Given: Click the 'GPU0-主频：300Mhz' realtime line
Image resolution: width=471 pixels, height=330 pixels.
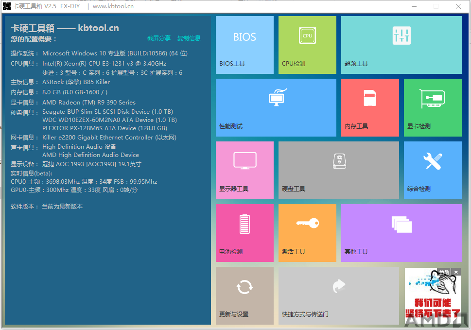Looking at the screenshot, I should [74, 190].
